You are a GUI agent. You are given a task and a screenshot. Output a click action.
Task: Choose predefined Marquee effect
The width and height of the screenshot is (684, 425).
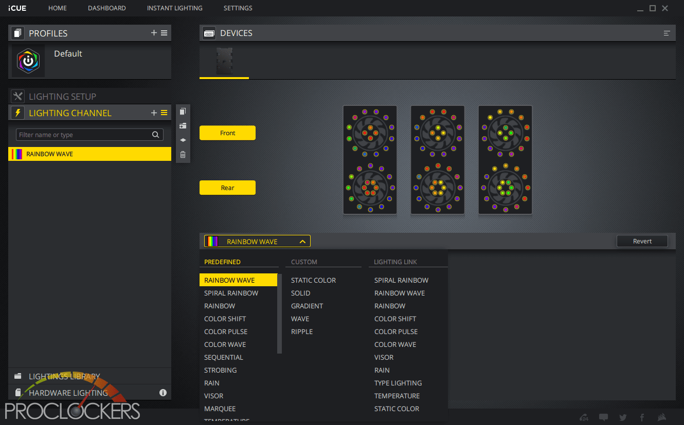point(220,409)
